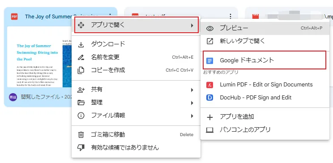Click the share person-plus icon

81,90
